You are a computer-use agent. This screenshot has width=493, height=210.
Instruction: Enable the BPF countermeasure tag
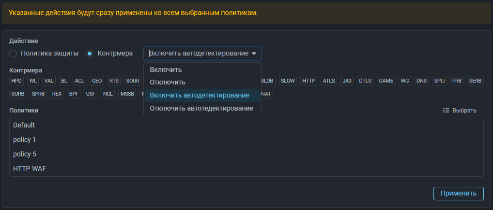click(74, 94)
